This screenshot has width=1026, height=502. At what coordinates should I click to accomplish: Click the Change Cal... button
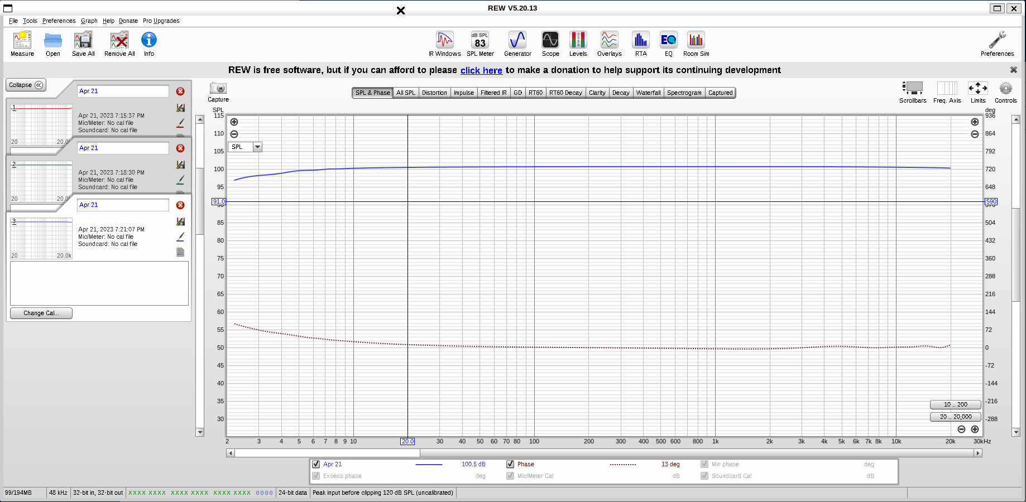[41, 313]
